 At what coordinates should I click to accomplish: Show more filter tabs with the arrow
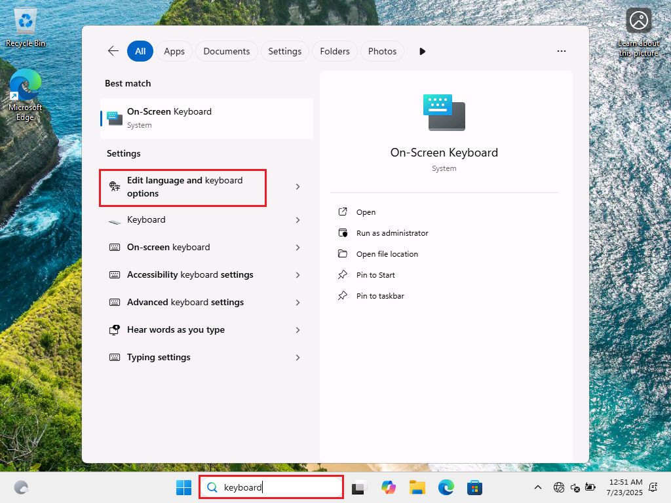click(x=422, y=51)
